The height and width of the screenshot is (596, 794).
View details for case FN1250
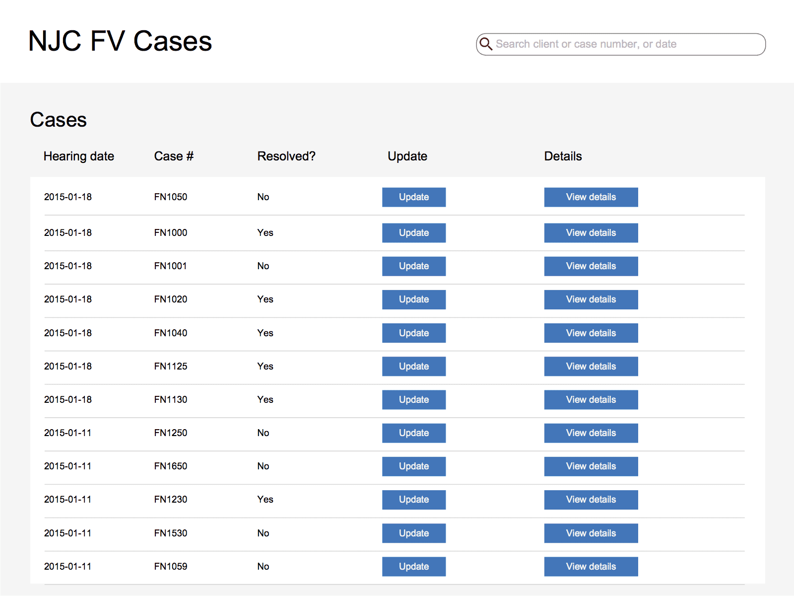[x=591, y=433]
